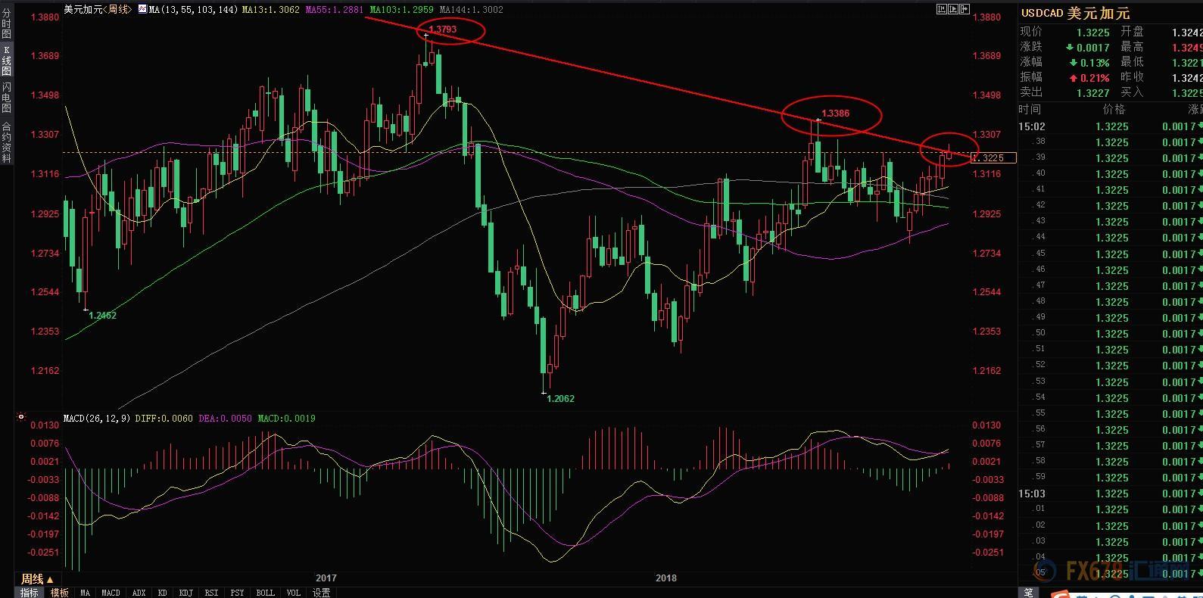Click the 1.3386 peak price label

[x=836, y=113]
